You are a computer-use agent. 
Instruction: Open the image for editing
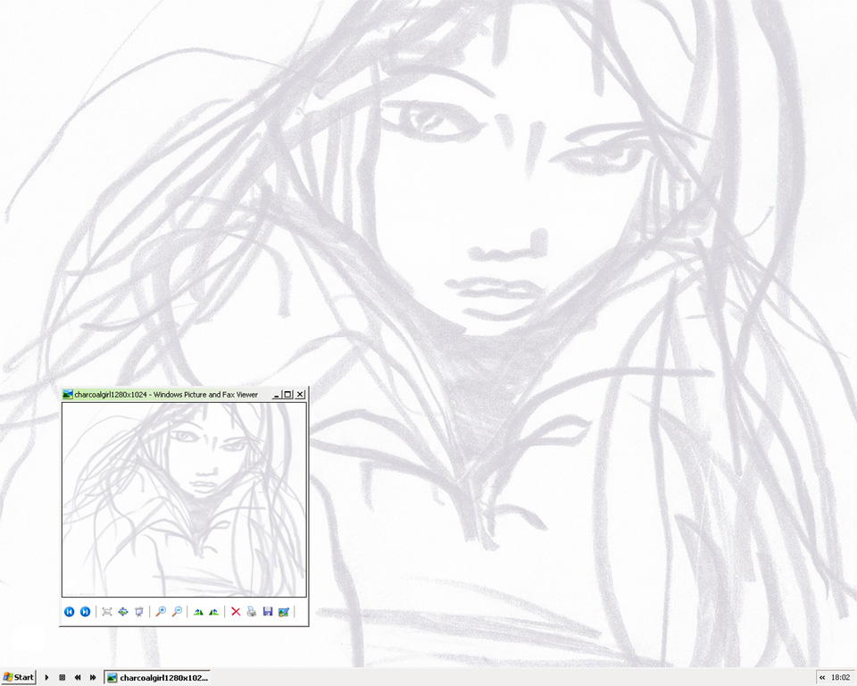click(284, 612)
